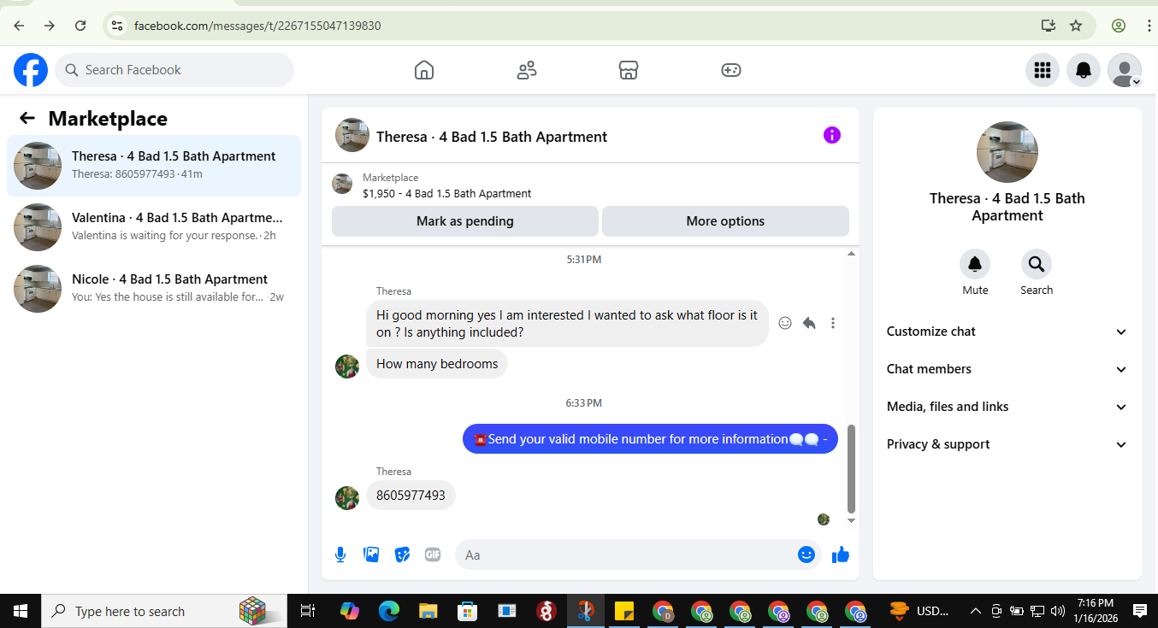Screen dimensions: 1158x628
Task: Open the large apartment photo in side panel
Action: point(1007,152)
